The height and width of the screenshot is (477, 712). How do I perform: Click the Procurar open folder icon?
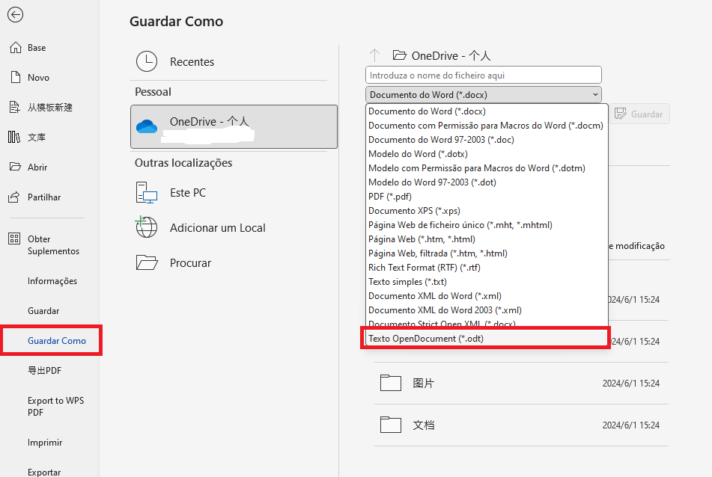(x=147, y=262)
